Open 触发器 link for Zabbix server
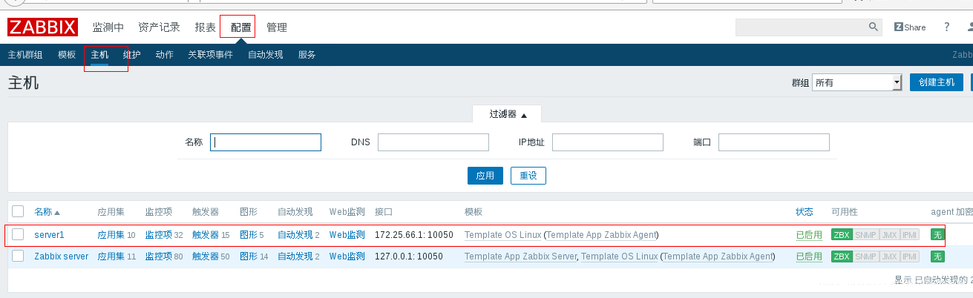973x298 pixels. pos(206,256)
